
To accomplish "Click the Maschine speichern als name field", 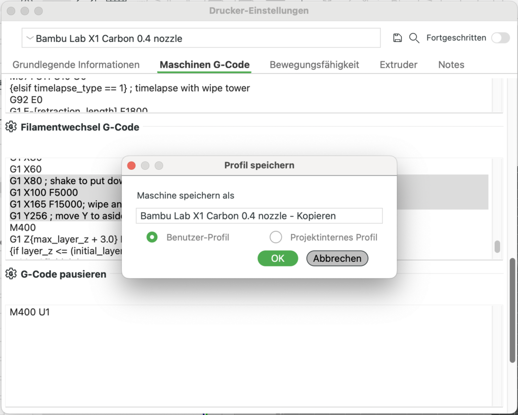I will tap(260, 216).
